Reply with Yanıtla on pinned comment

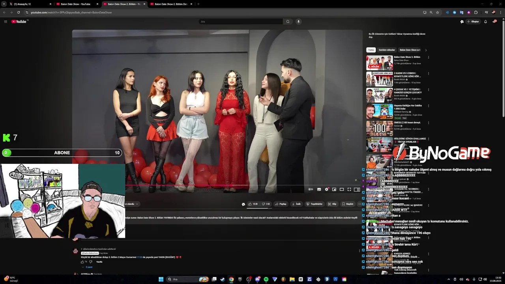tap(99, 262)
